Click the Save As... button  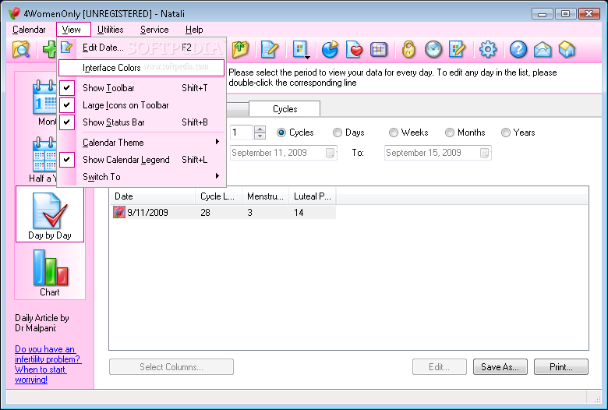click(500, 367)
